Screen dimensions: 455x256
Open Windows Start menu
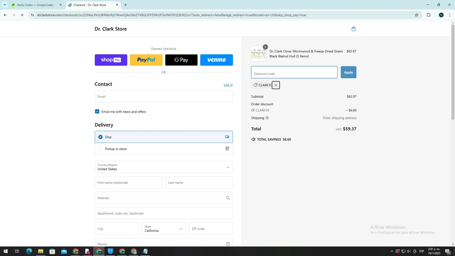[5, 251]
